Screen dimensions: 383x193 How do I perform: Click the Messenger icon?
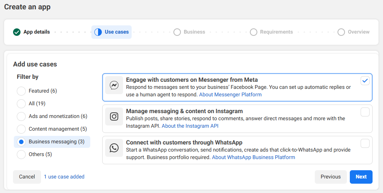pyautogui.click(x=114, y=85)
